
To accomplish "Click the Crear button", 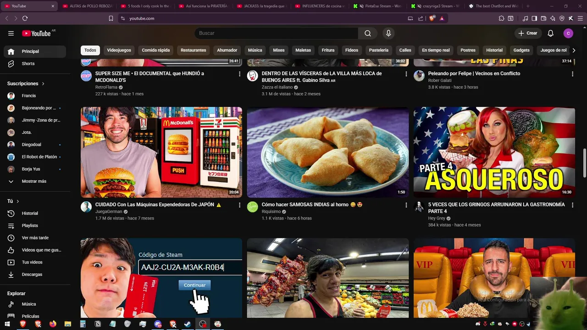I will coord(527,33).
